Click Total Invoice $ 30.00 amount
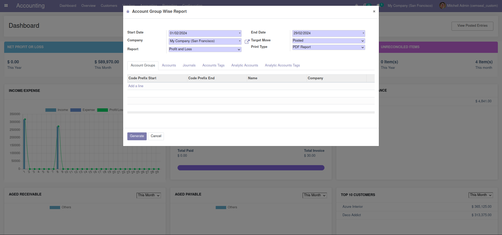The height and width of the screenshot is (235, 502). [x=310, y=156]
